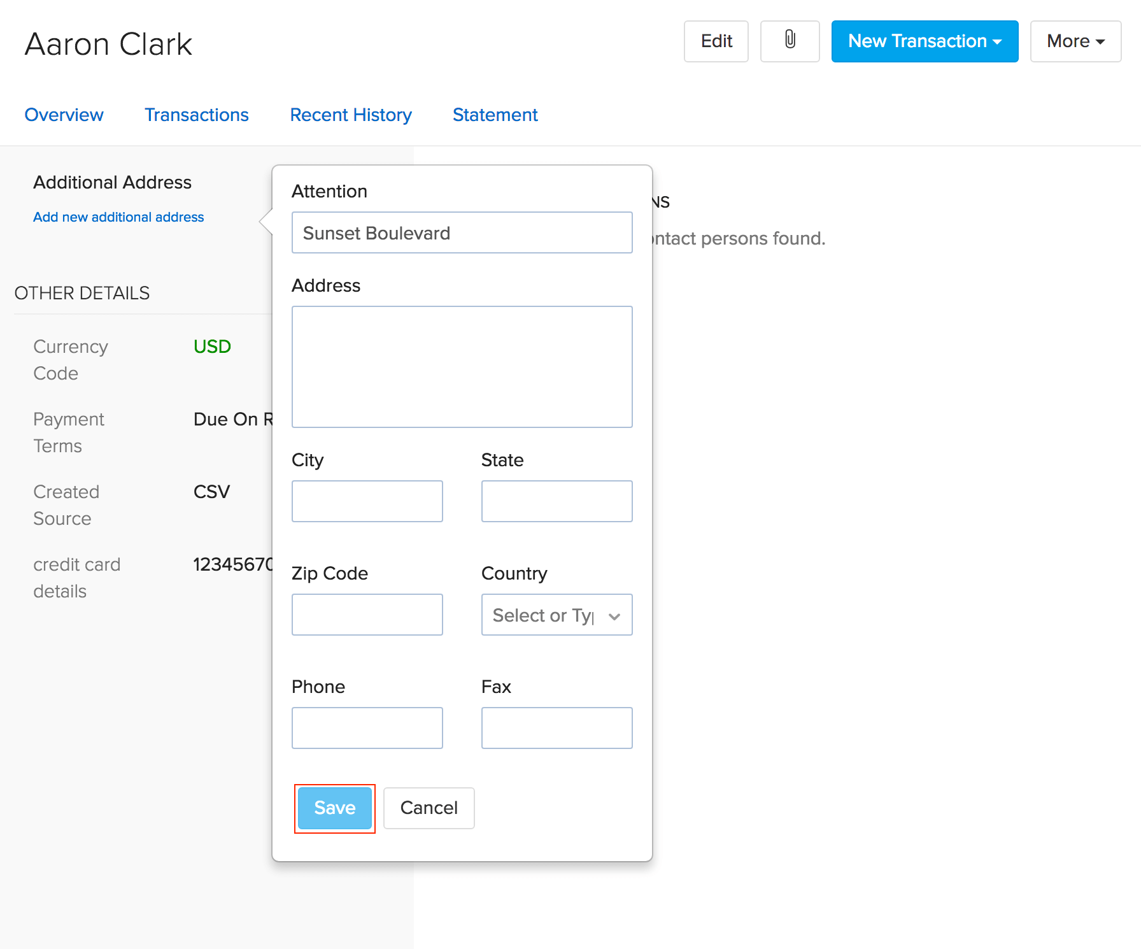Click Add new additional address link
Screen dimensions: 1141x949
click(118, 217)
